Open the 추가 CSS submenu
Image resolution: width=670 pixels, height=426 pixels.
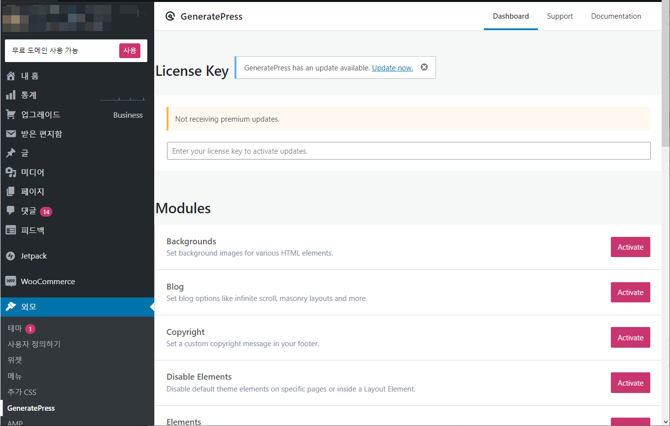(22, 392)
